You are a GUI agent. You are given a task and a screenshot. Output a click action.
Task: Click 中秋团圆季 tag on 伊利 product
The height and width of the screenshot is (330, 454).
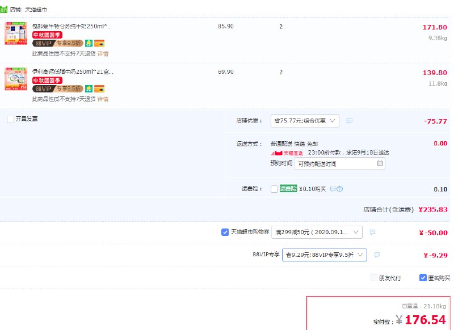click(x=47, y=81)
